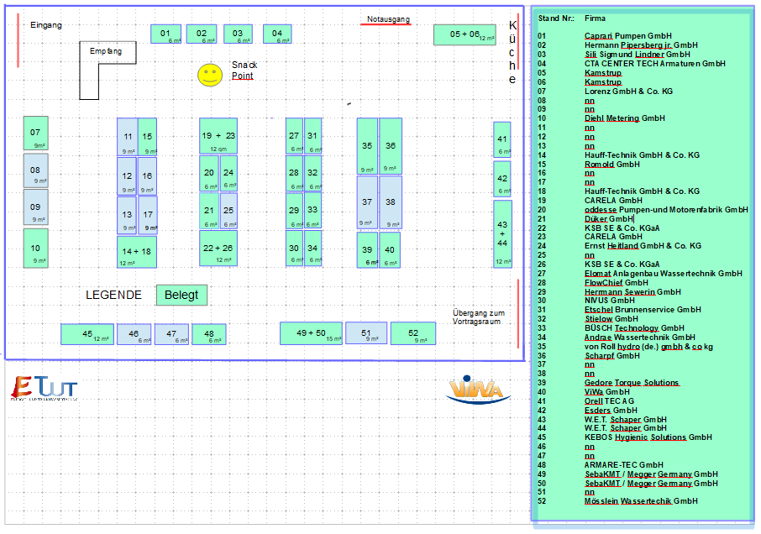Select the combined booth 49 + 50
This screenshot has height=534, width=761.
311,333
